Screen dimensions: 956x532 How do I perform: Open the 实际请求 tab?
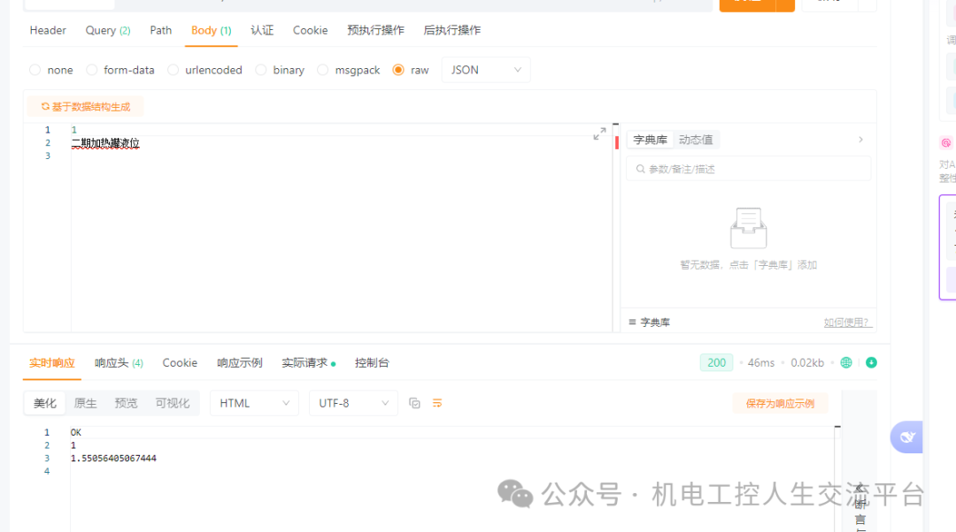click(309, 363)
